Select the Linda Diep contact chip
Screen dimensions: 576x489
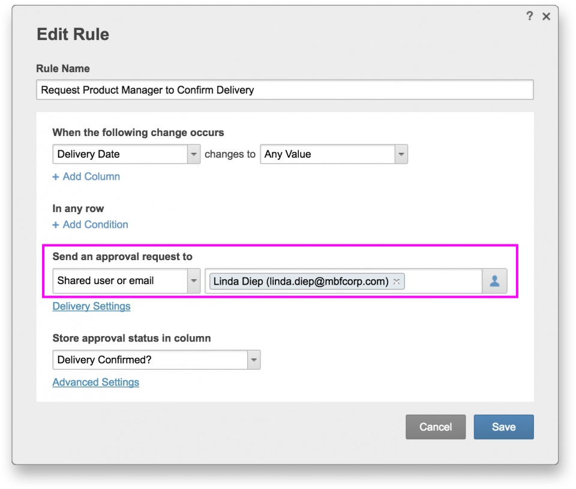300,281
